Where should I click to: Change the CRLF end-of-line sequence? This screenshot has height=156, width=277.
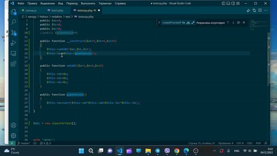tap(249, 143)
